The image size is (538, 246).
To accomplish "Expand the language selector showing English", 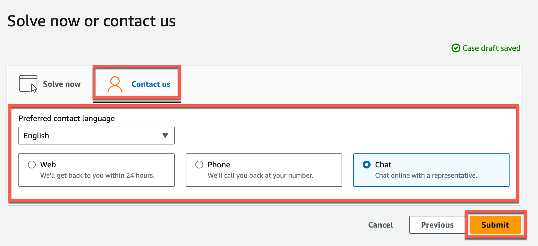I will (96, 136).
